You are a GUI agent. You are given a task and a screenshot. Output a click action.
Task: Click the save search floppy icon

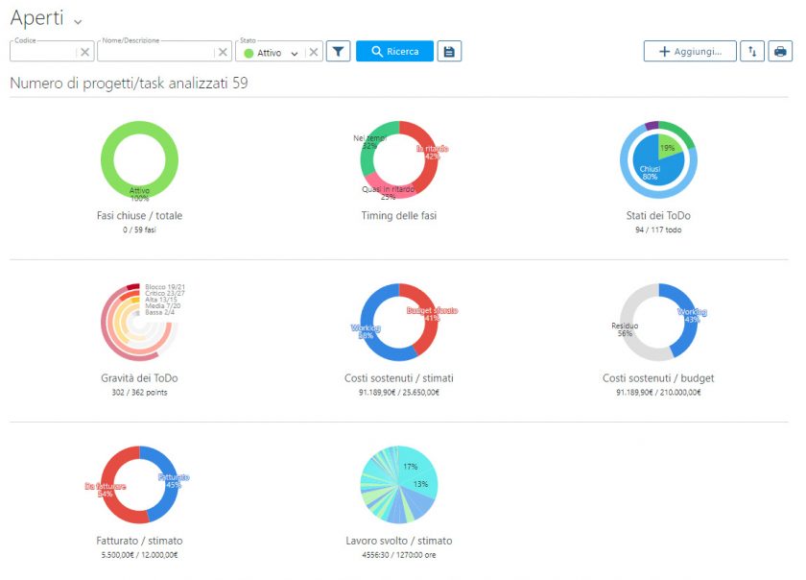coord(449,52)
